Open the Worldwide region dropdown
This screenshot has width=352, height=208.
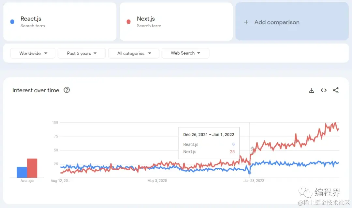33,53
